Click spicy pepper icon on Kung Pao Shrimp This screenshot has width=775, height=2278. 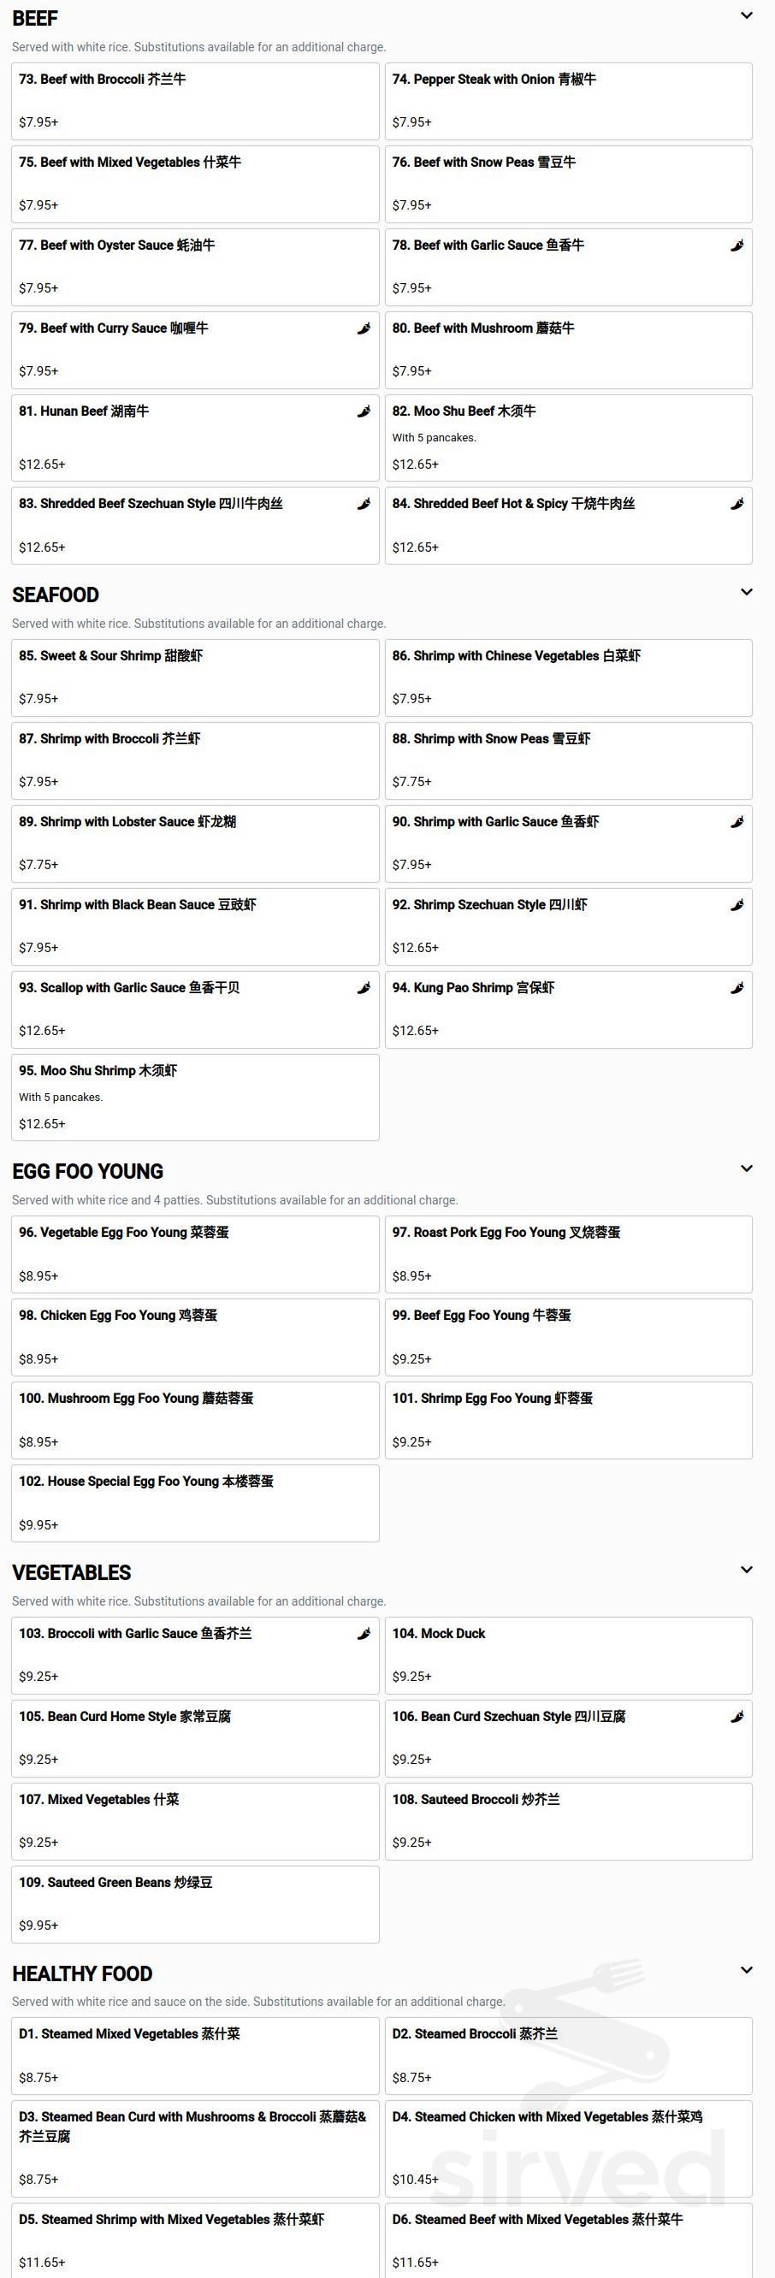(x=737, y=988)
